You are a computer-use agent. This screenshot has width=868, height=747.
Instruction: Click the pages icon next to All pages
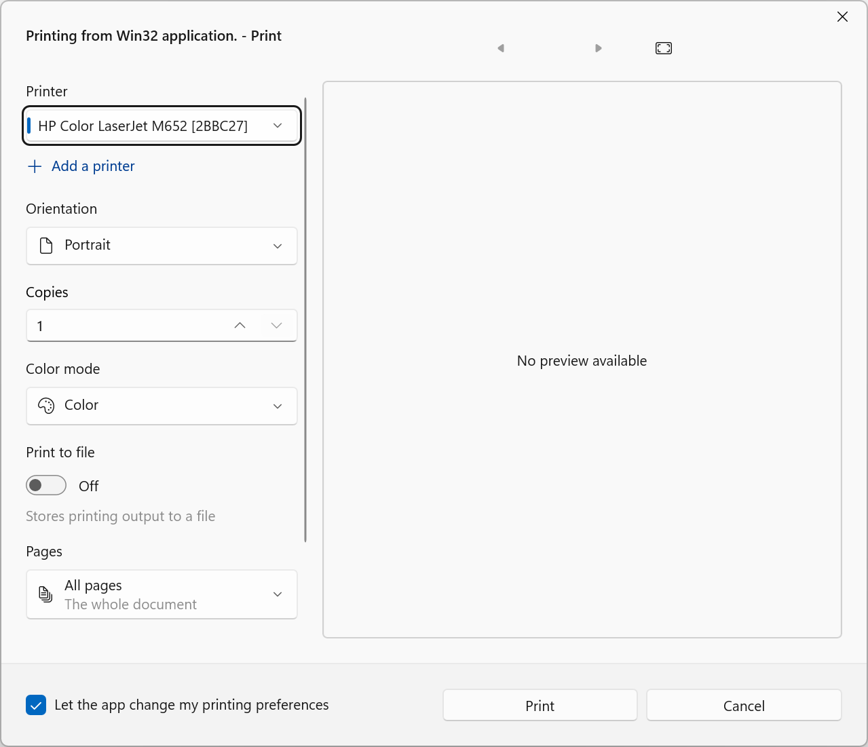pyautogui.click(x=45, y=594)
